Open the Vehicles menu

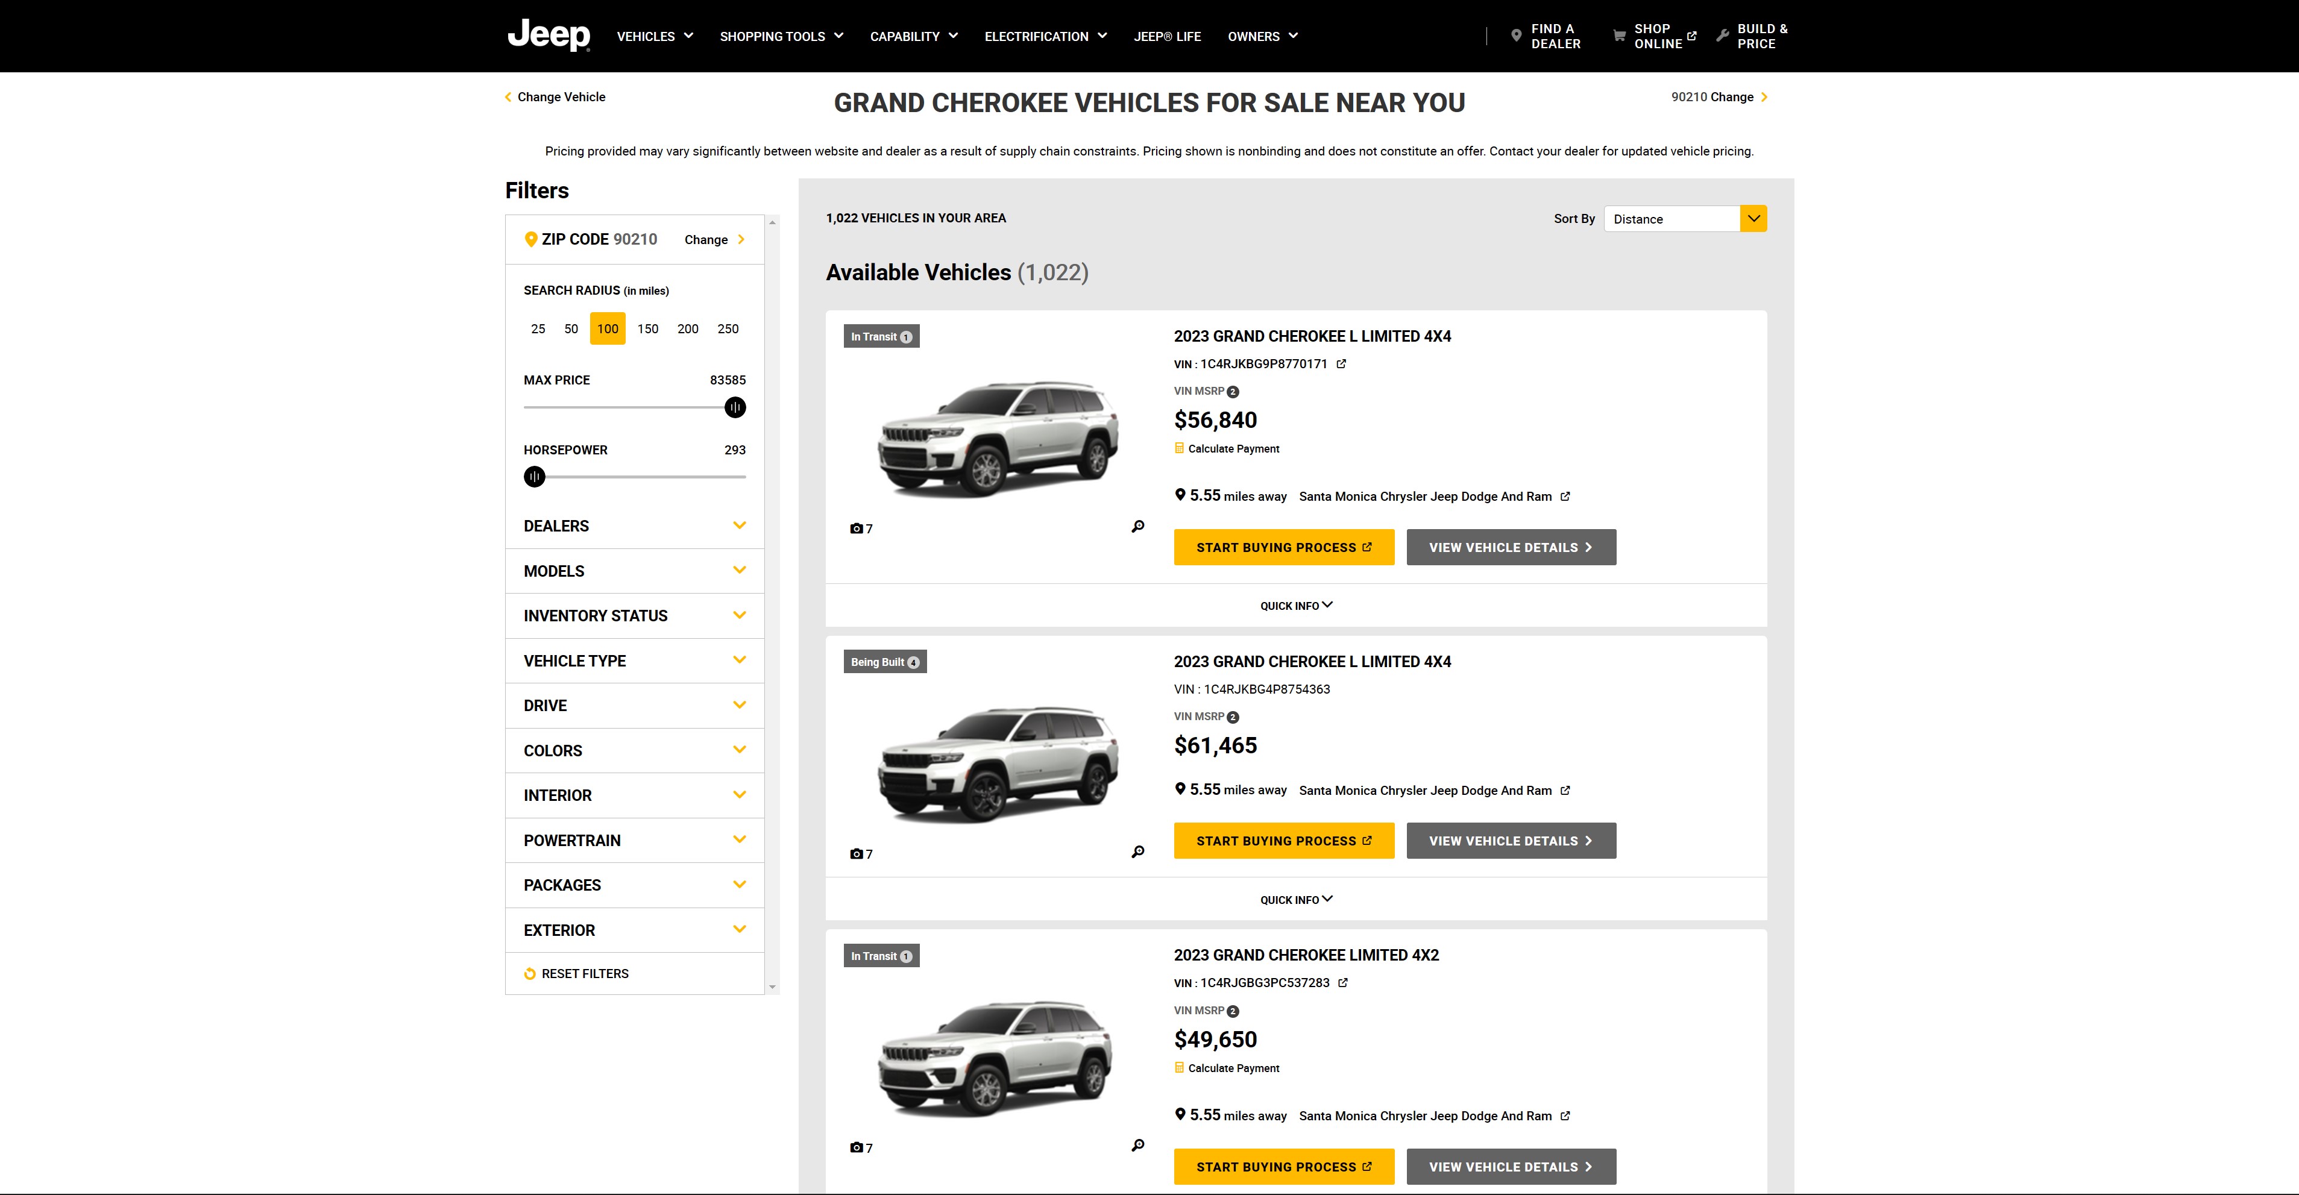[x=655, y=37]
